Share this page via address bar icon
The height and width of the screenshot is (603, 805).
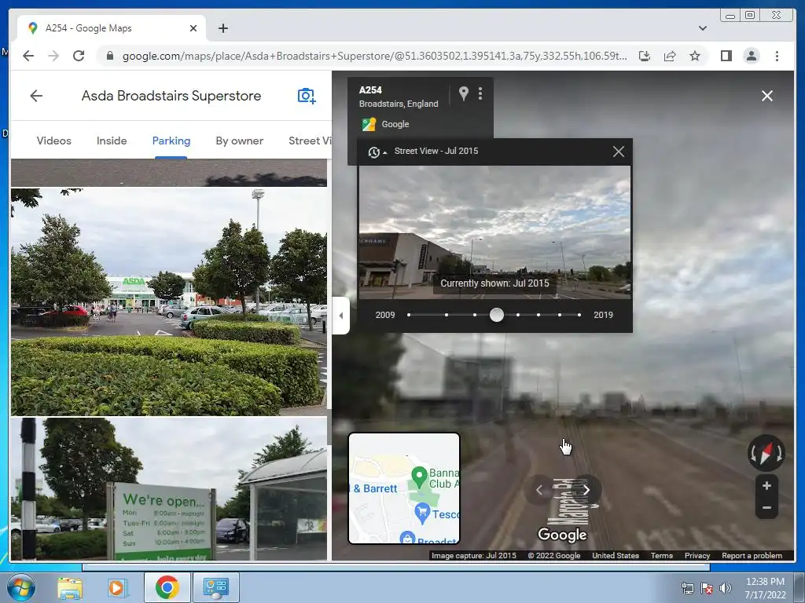pos(670,56)
